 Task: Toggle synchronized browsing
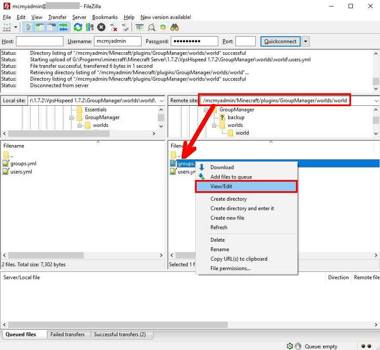point(163,28)
